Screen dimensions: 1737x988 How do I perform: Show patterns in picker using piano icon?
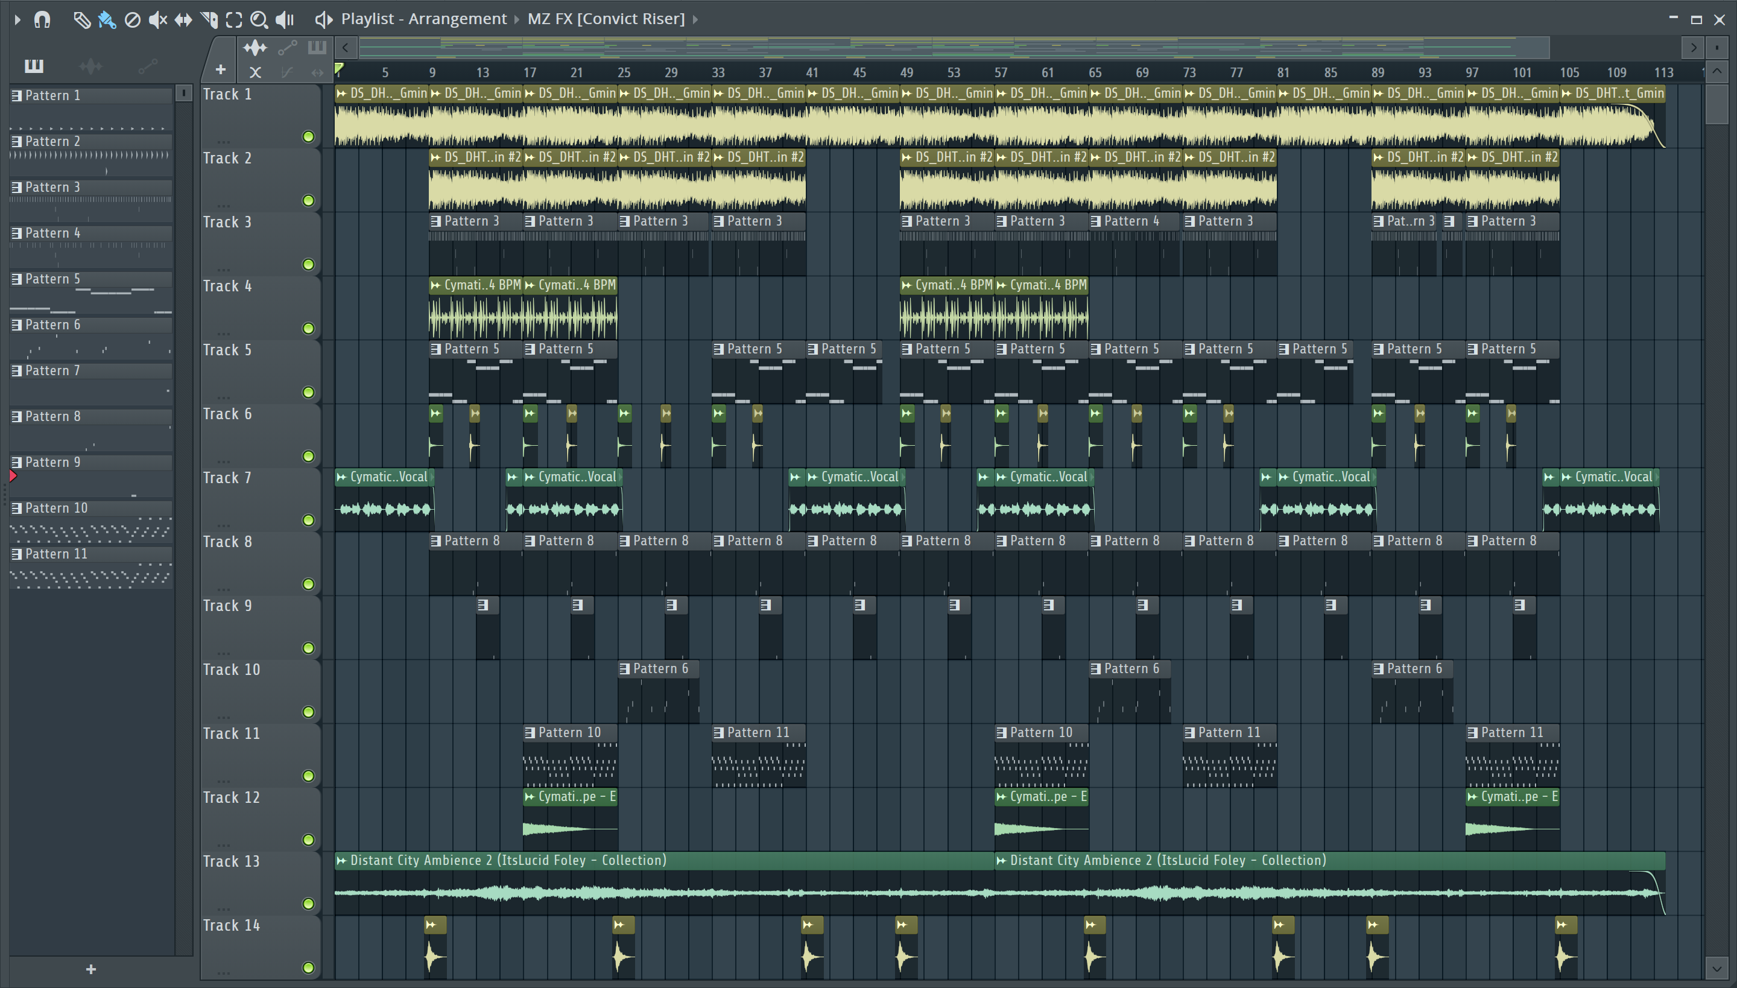tap(34, 66)
